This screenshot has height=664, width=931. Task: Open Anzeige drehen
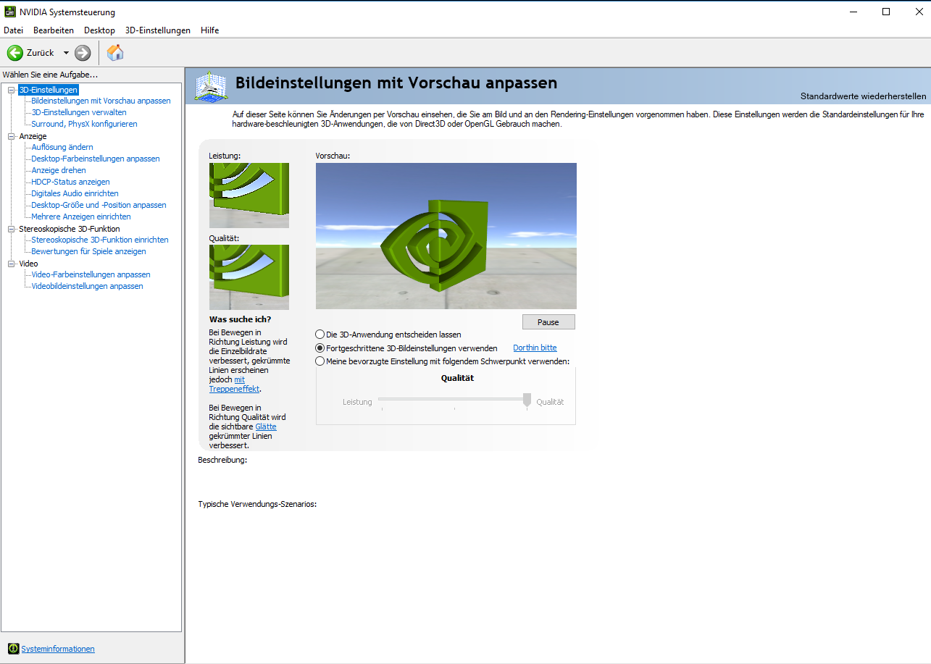click(59, 170)
